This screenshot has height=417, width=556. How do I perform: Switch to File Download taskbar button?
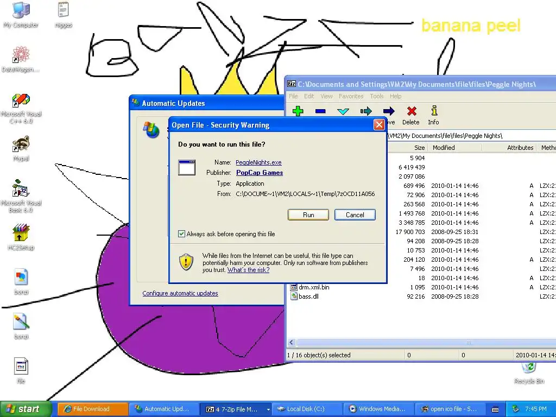92,409
